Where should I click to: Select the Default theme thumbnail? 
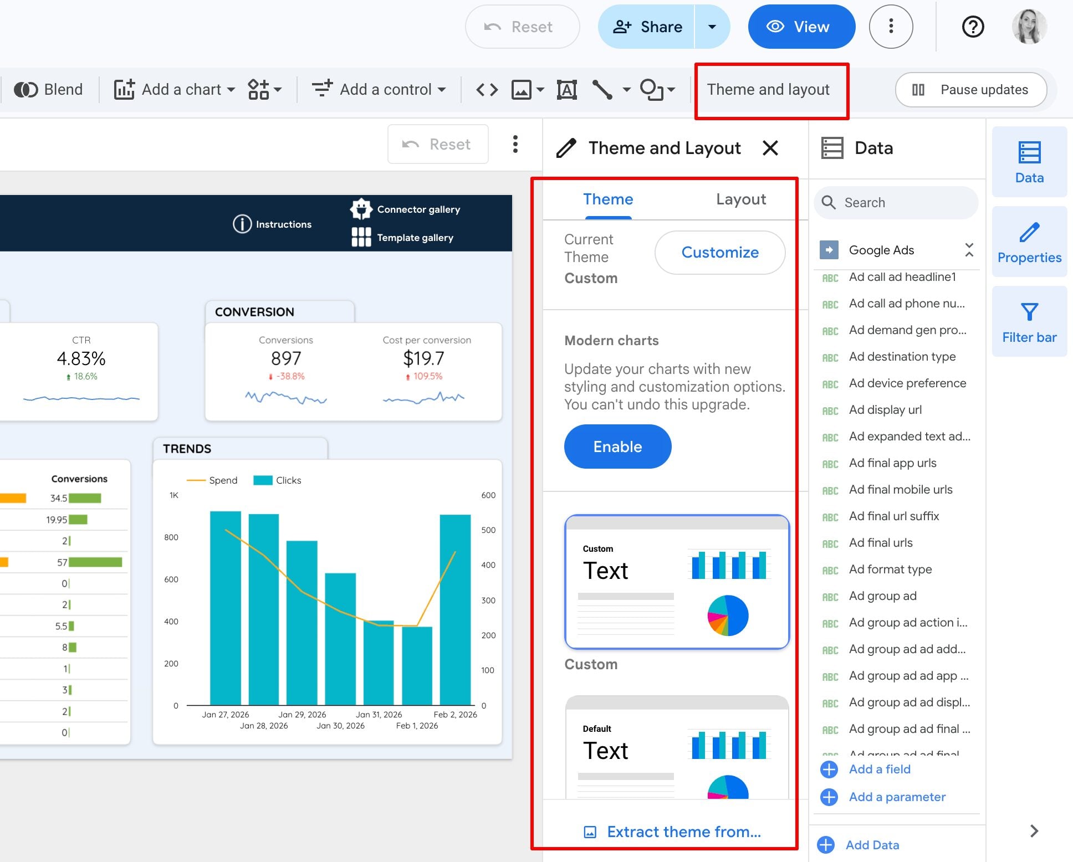click(x=677, y=747)
